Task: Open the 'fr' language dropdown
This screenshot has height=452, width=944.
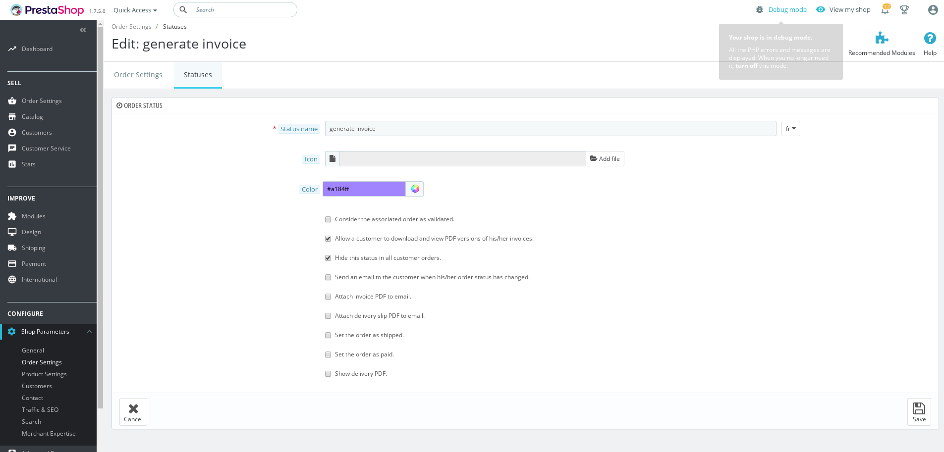Action: (790, 128)
